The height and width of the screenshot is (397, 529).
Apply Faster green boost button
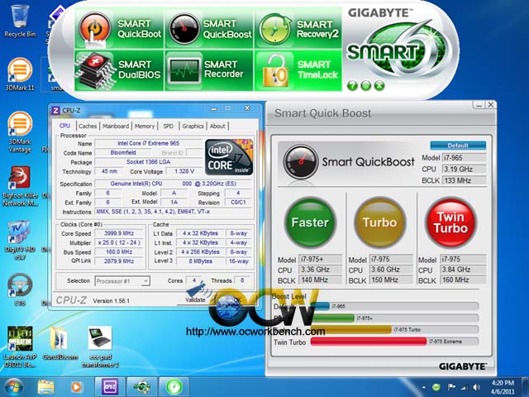[x=310, y=222]
